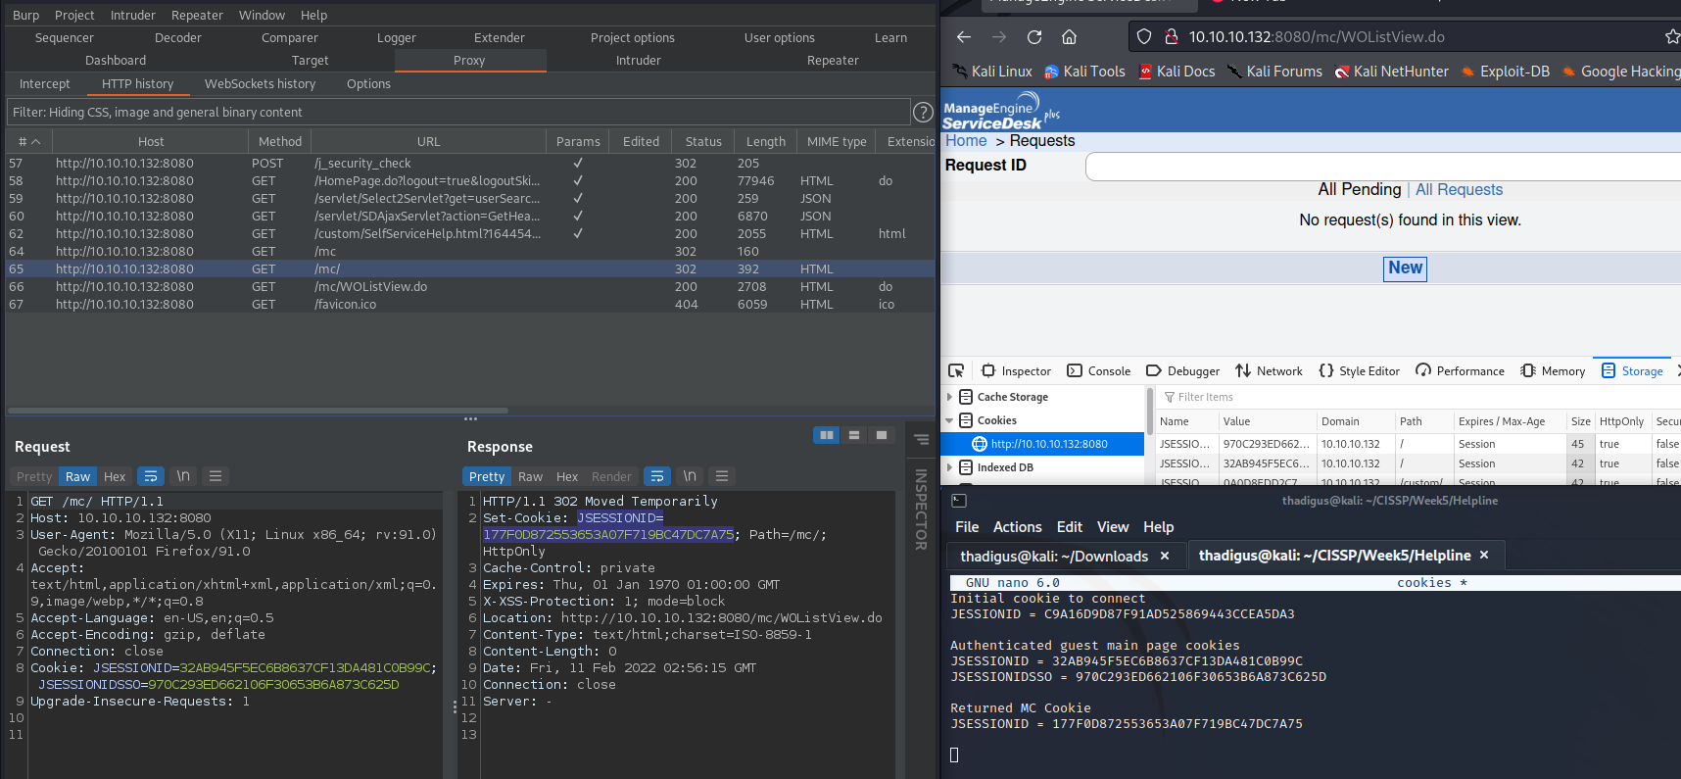This screenshot has width=1681, height=779.
Task: Toggle show non-printable characters in Request pane
Action: coord(183,476)
